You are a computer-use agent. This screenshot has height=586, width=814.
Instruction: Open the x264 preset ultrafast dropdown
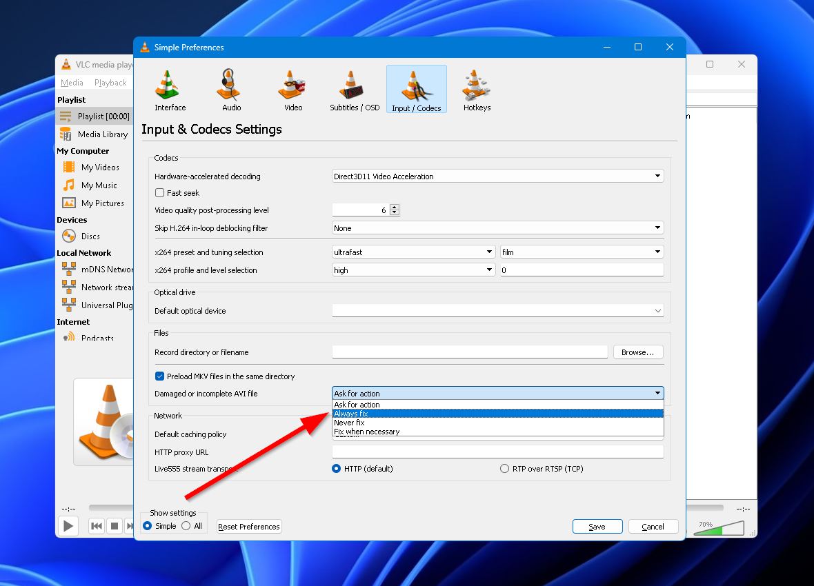click(413, 252)
